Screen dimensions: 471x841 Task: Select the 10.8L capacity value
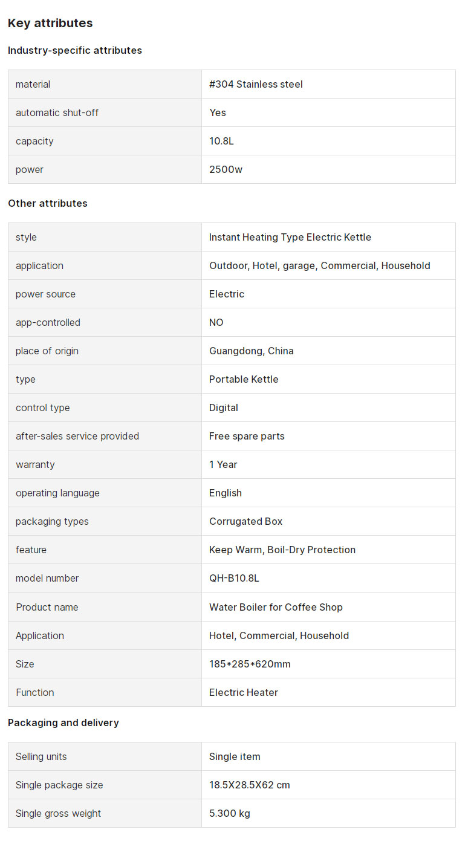click(x=221, y=141)
